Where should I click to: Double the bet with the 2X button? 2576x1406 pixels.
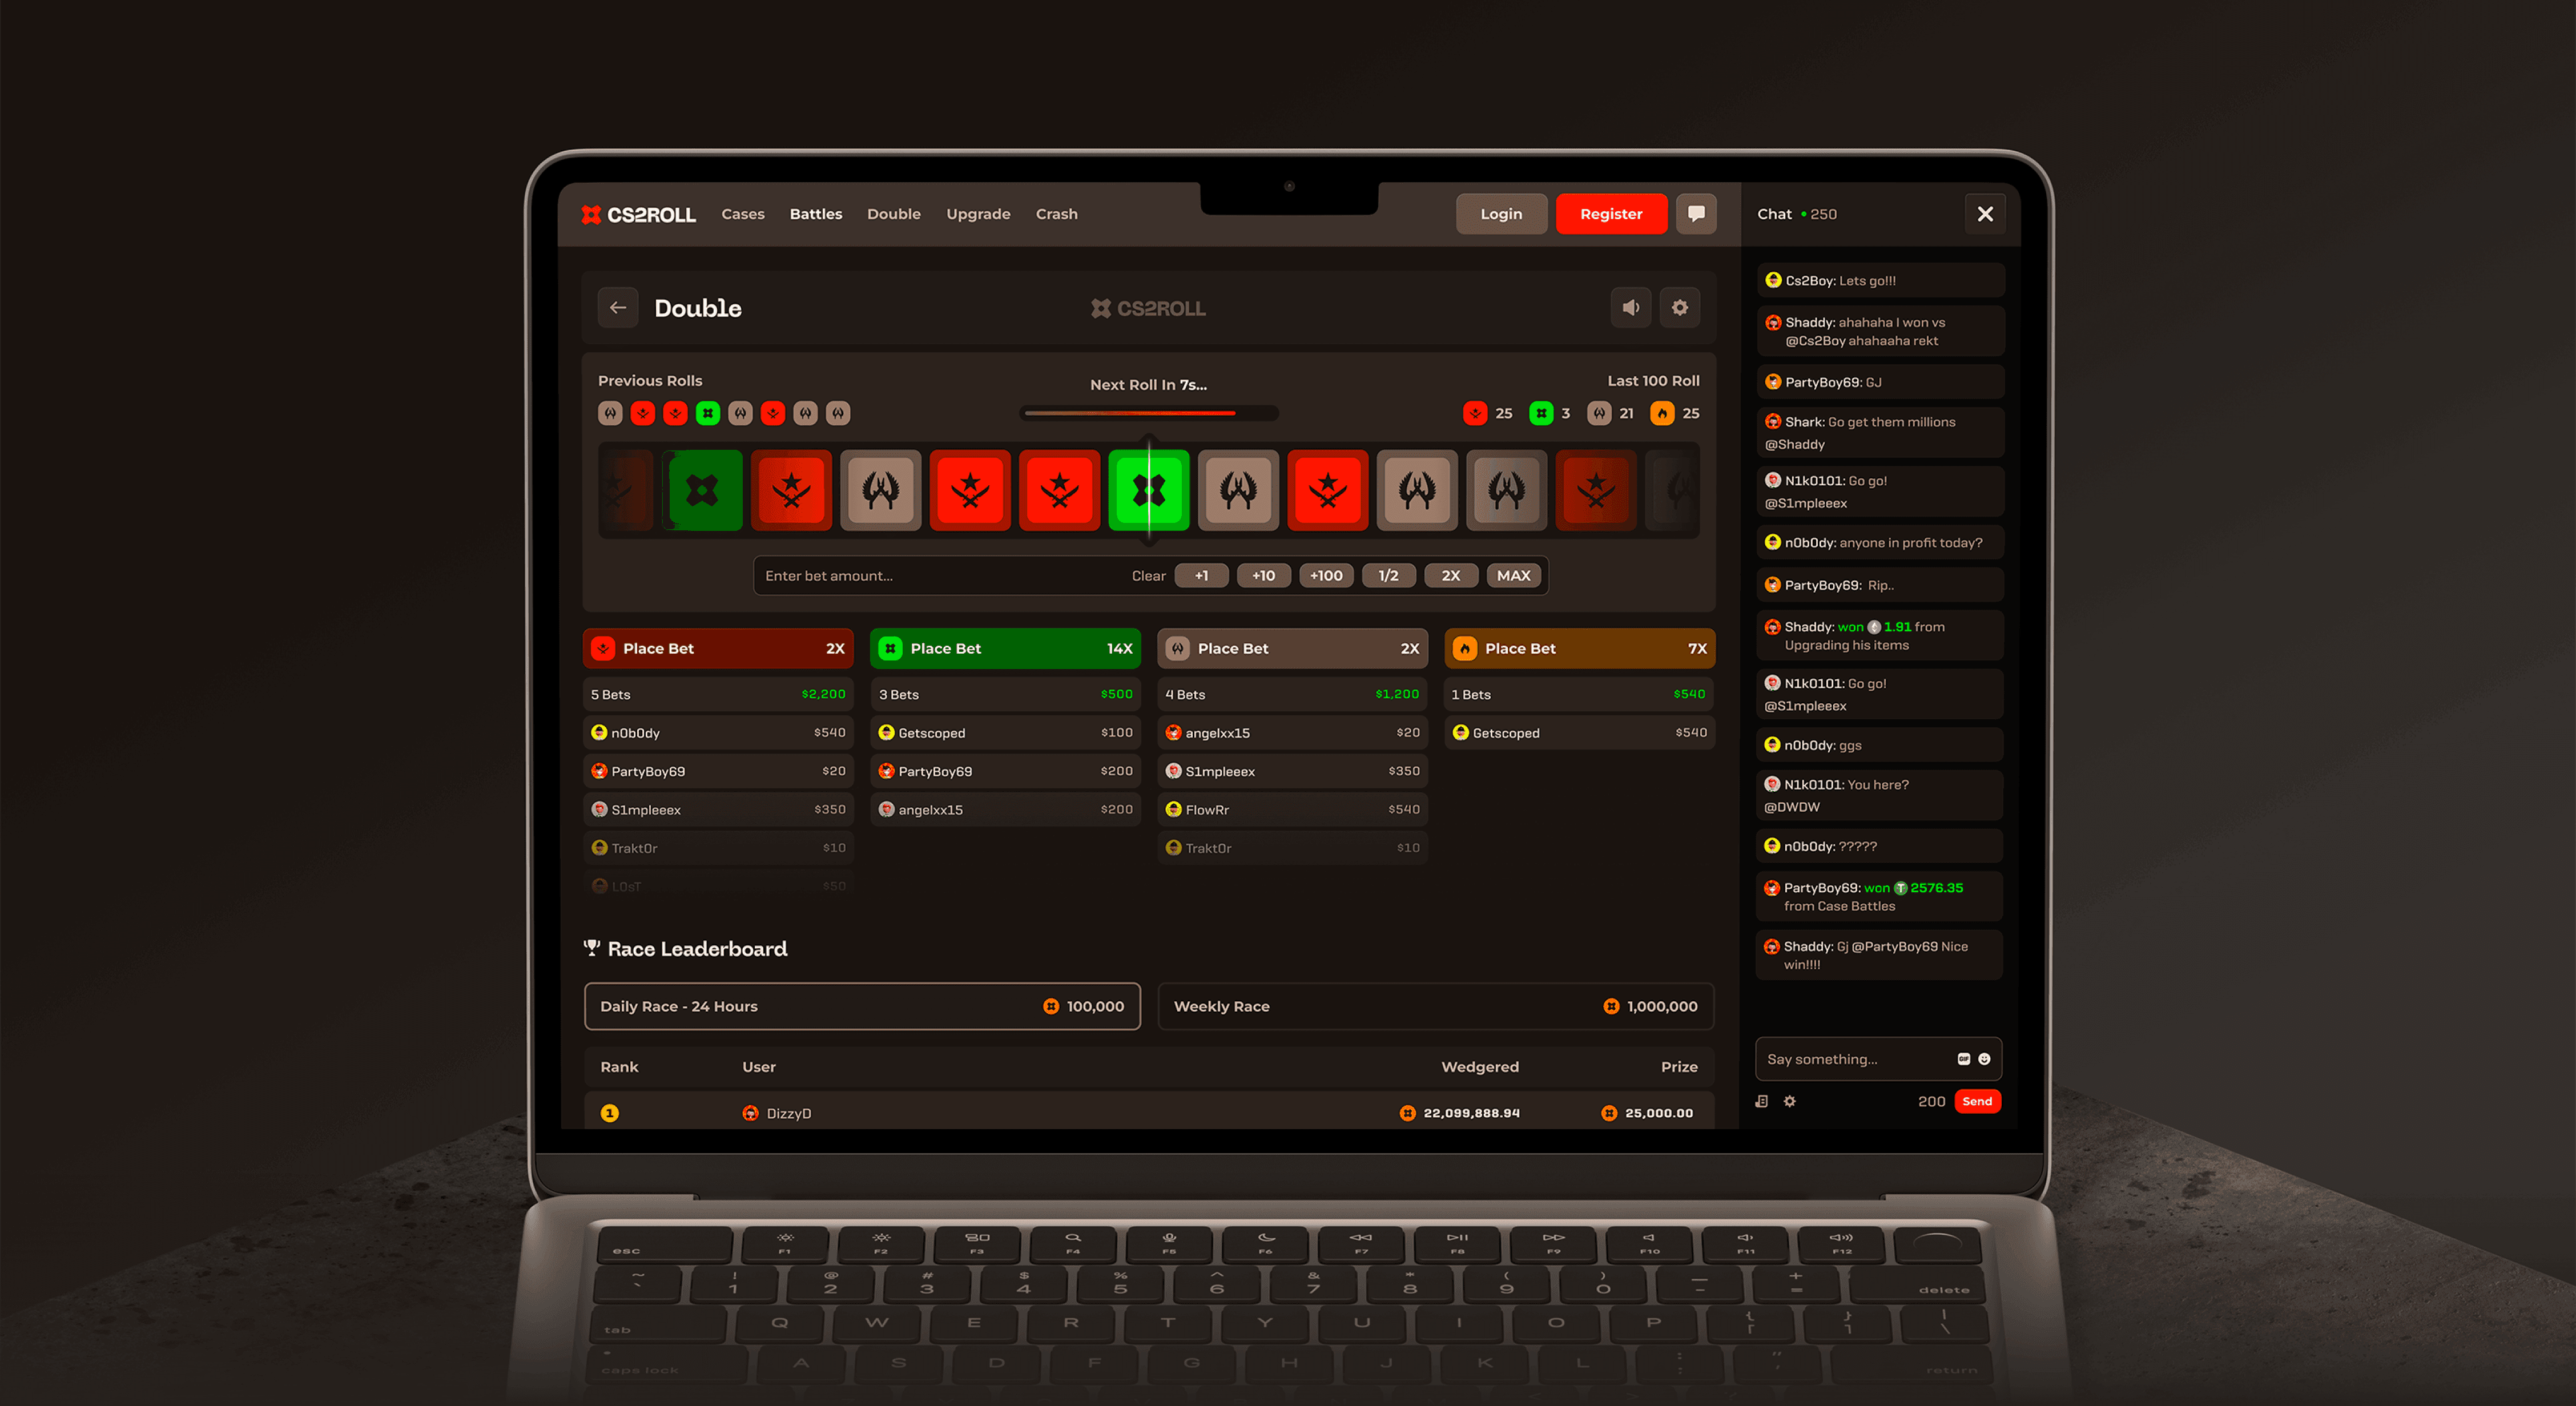(x=1451, y=576)
